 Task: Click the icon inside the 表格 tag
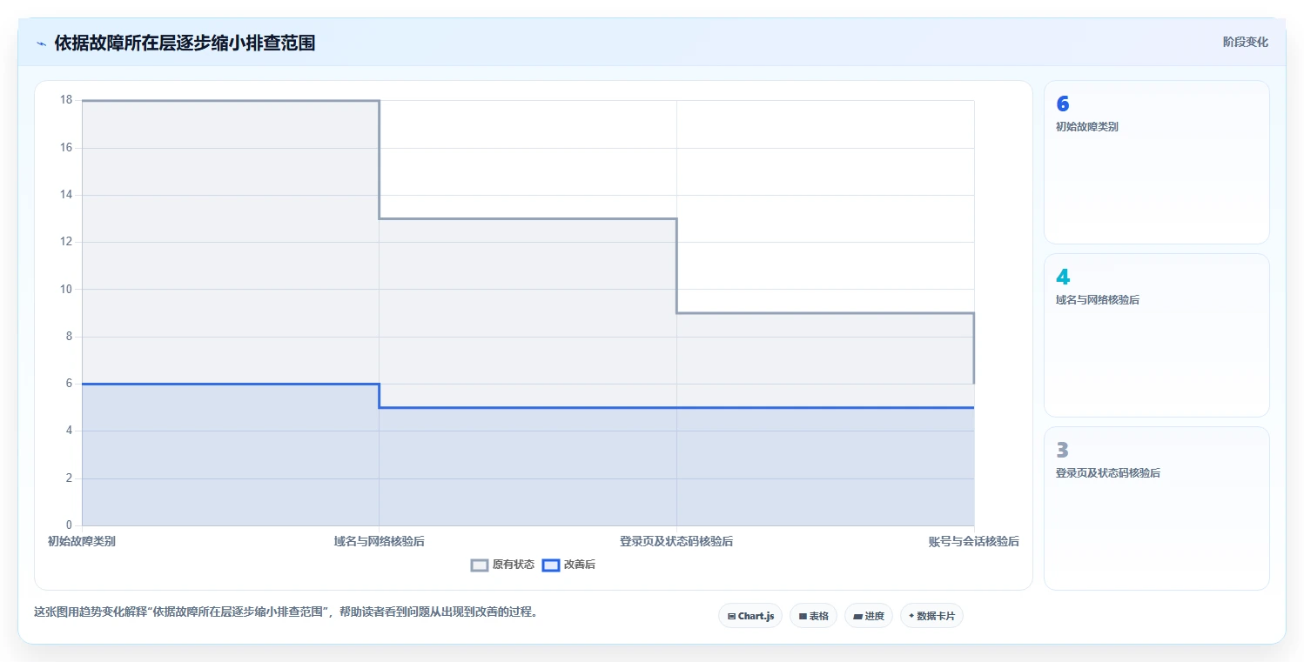click(x=803, y=616)
